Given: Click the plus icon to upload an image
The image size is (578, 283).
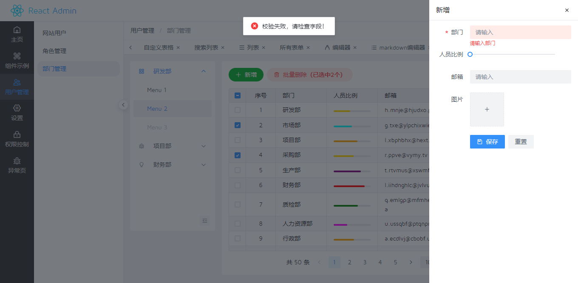Looking at the screenshot, I should click(487, 109).
